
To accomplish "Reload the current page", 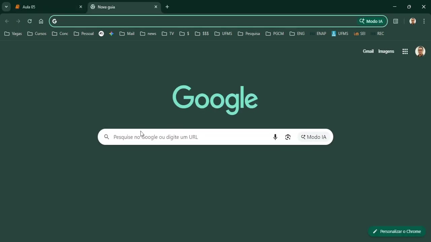I will pos(30,21).
